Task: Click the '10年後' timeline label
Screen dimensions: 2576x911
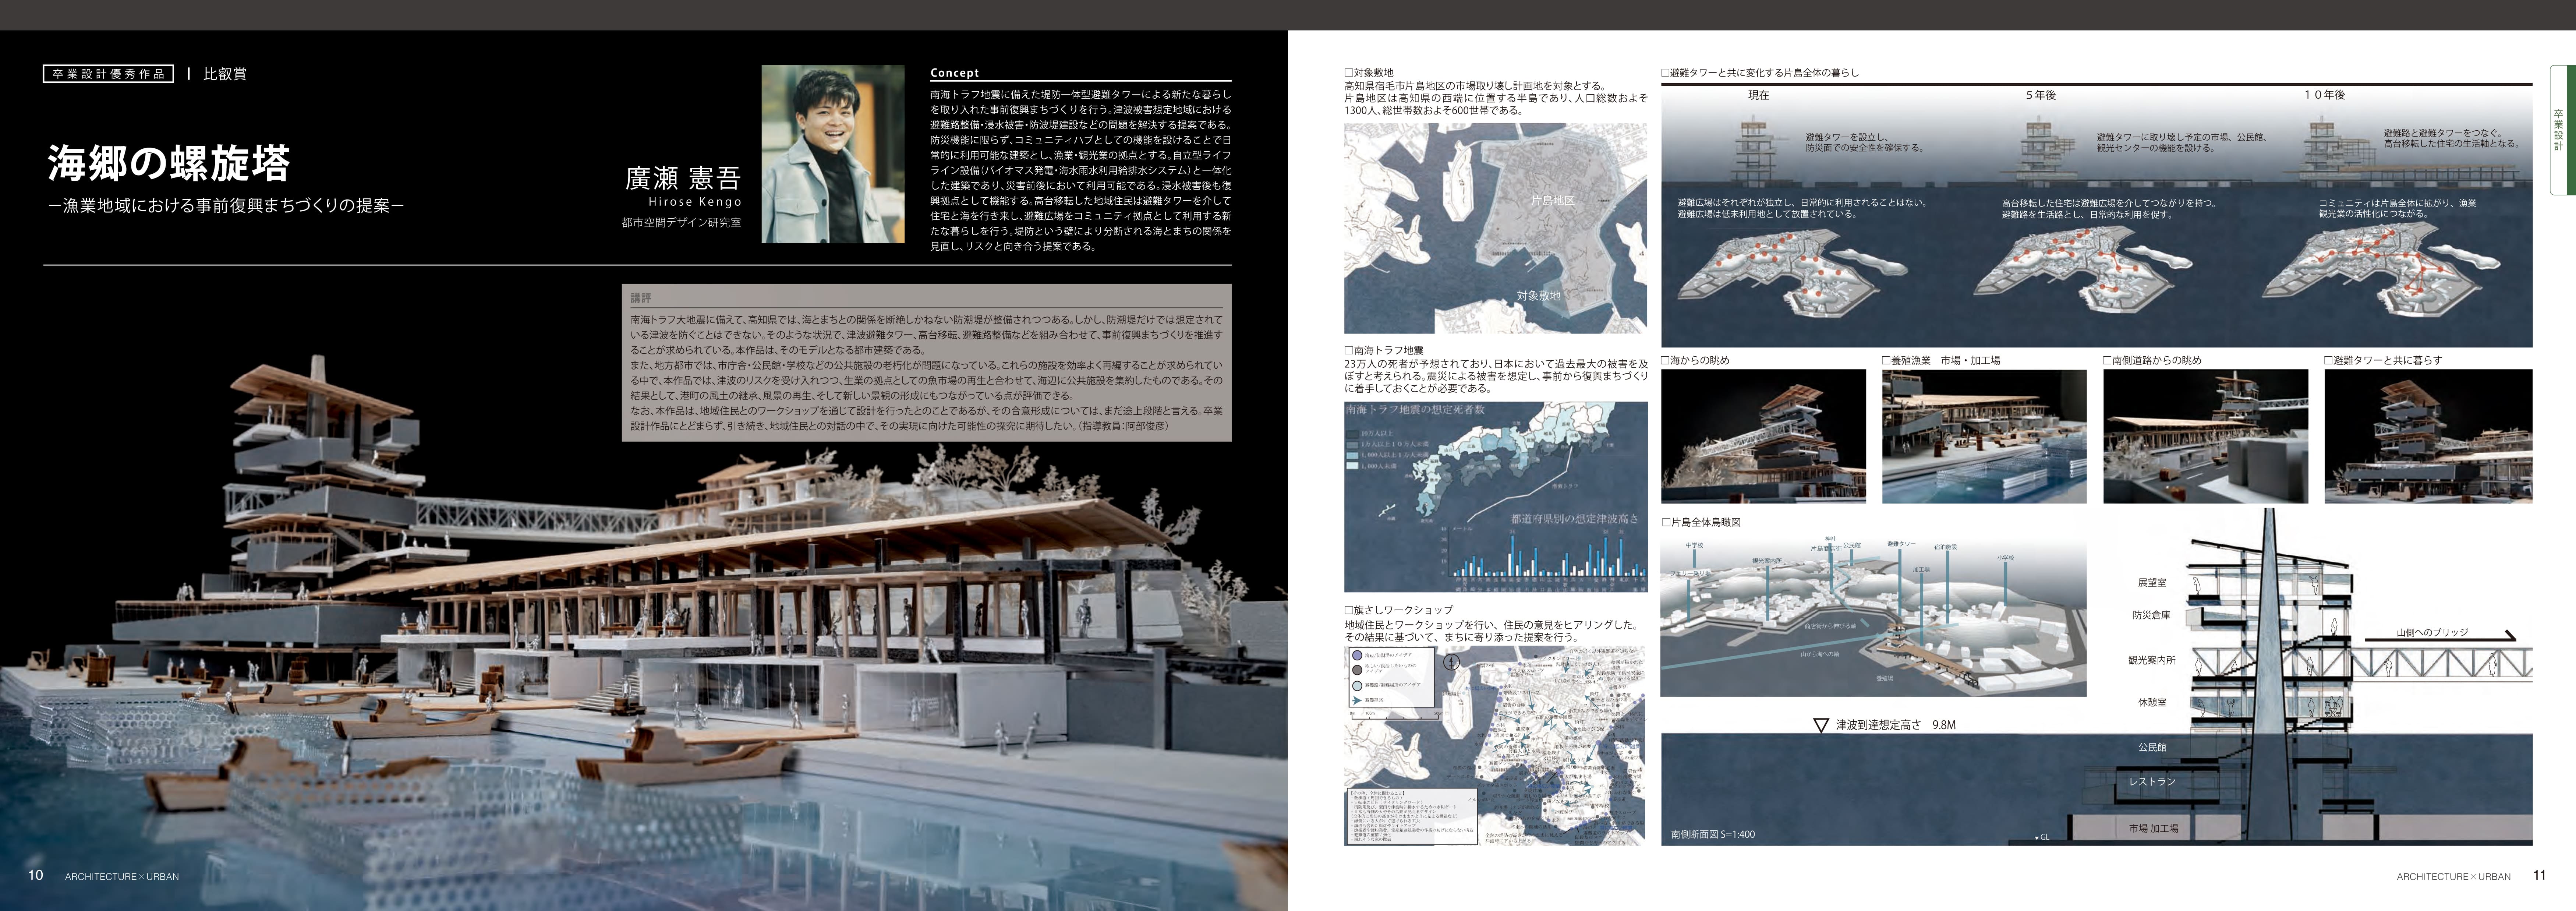Action: pos(2324,95)
